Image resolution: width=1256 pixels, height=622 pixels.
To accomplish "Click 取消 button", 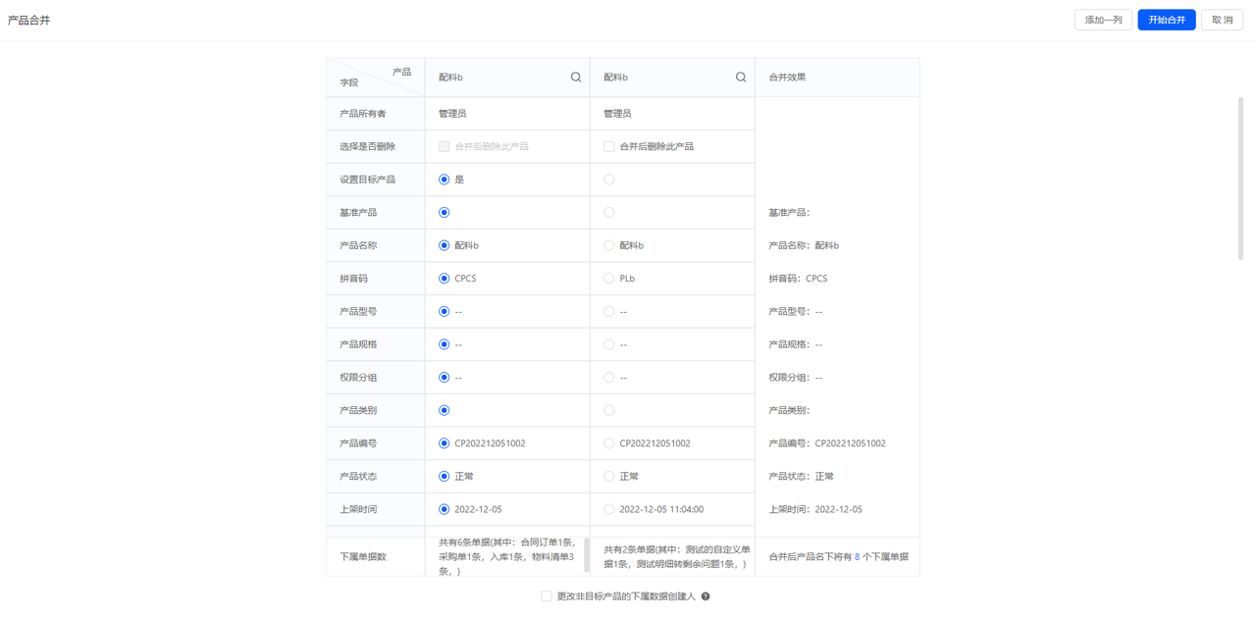I will click(x=1223, y=20).
